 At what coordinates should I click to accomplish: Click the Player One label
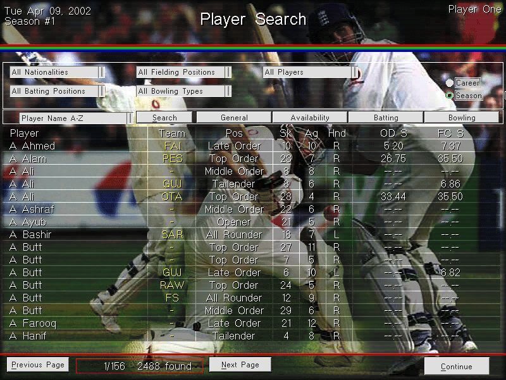(x=475, y=9)
